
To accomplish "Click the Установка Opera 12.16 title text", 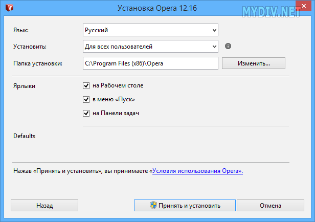I will 157,8.
